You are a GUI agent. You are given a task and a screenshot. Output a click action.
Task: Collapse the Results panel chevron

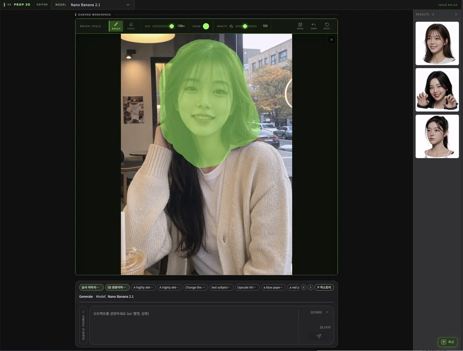coord(456,14)
